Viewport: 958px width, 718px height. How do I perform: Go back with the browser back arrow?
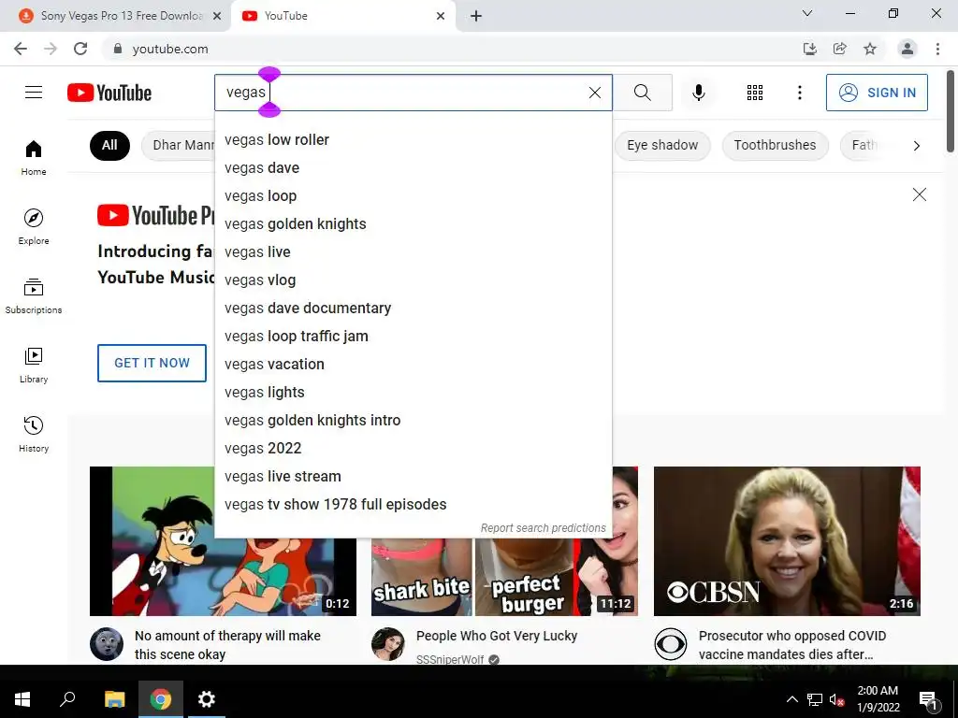(x=21, y=49)
